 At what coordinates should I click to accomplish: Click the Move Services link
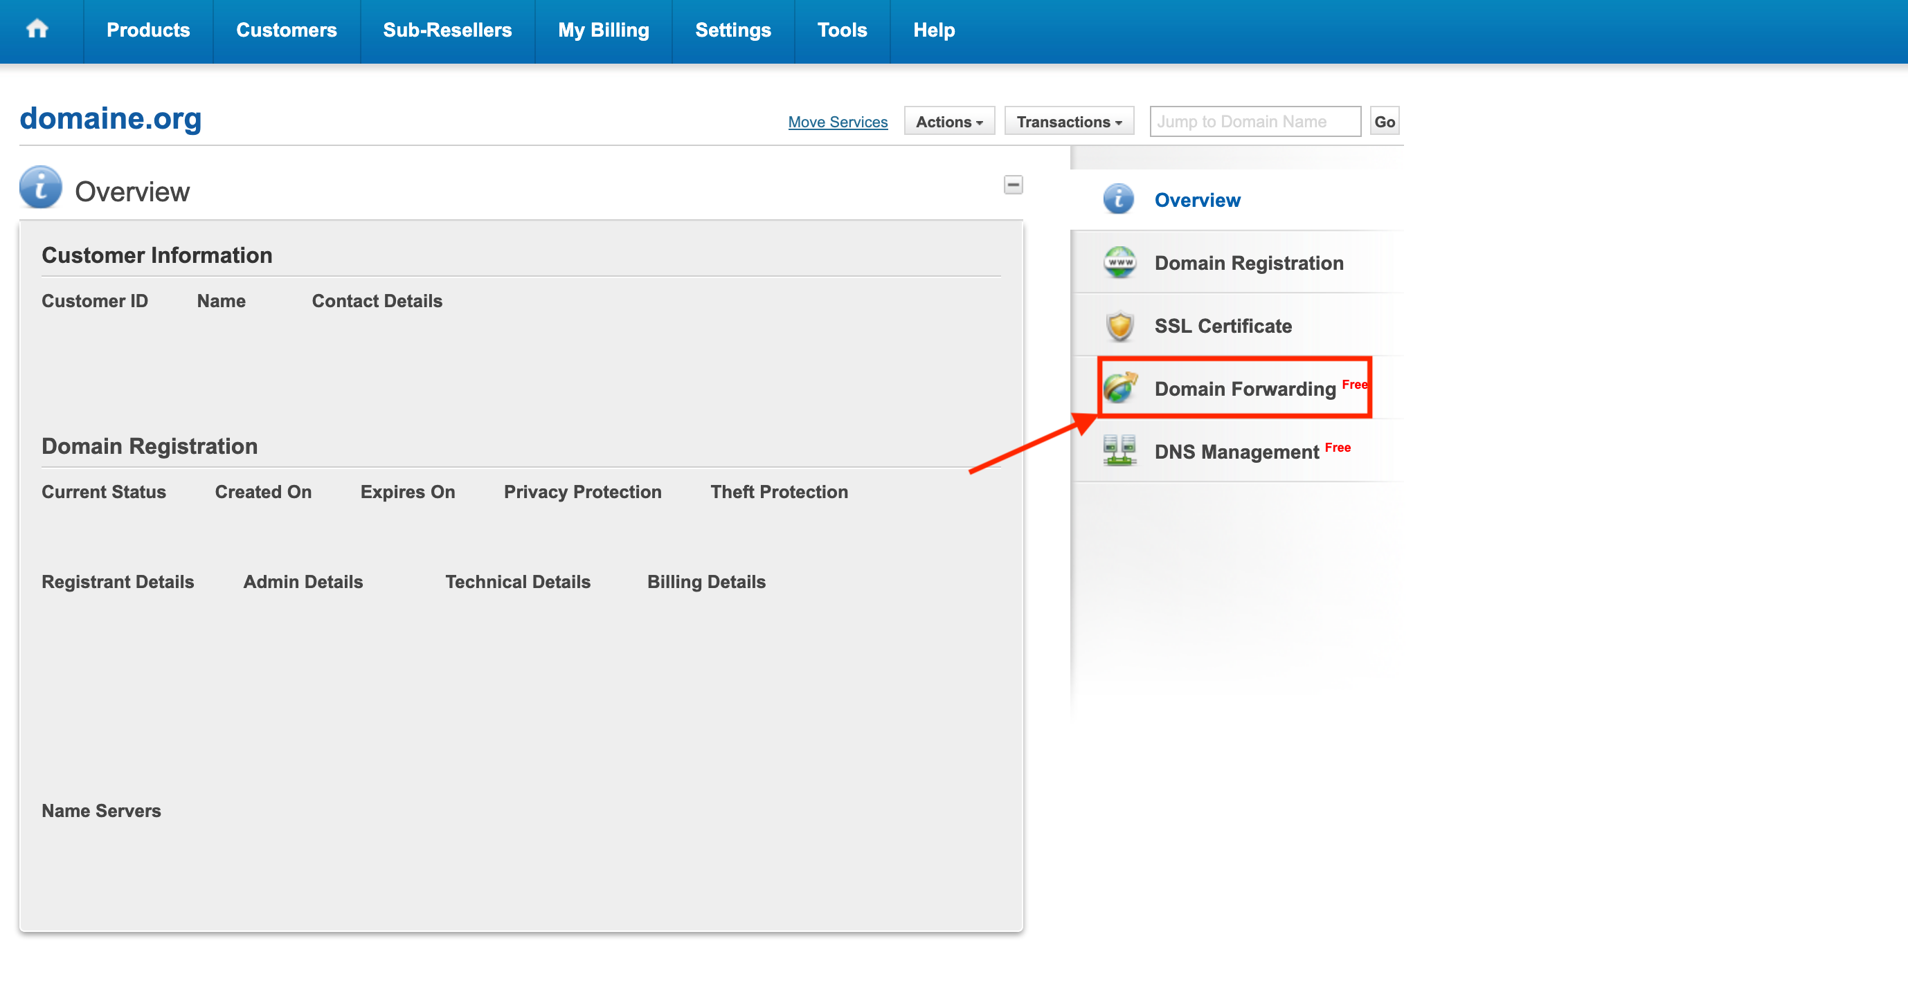coord(838,122)
